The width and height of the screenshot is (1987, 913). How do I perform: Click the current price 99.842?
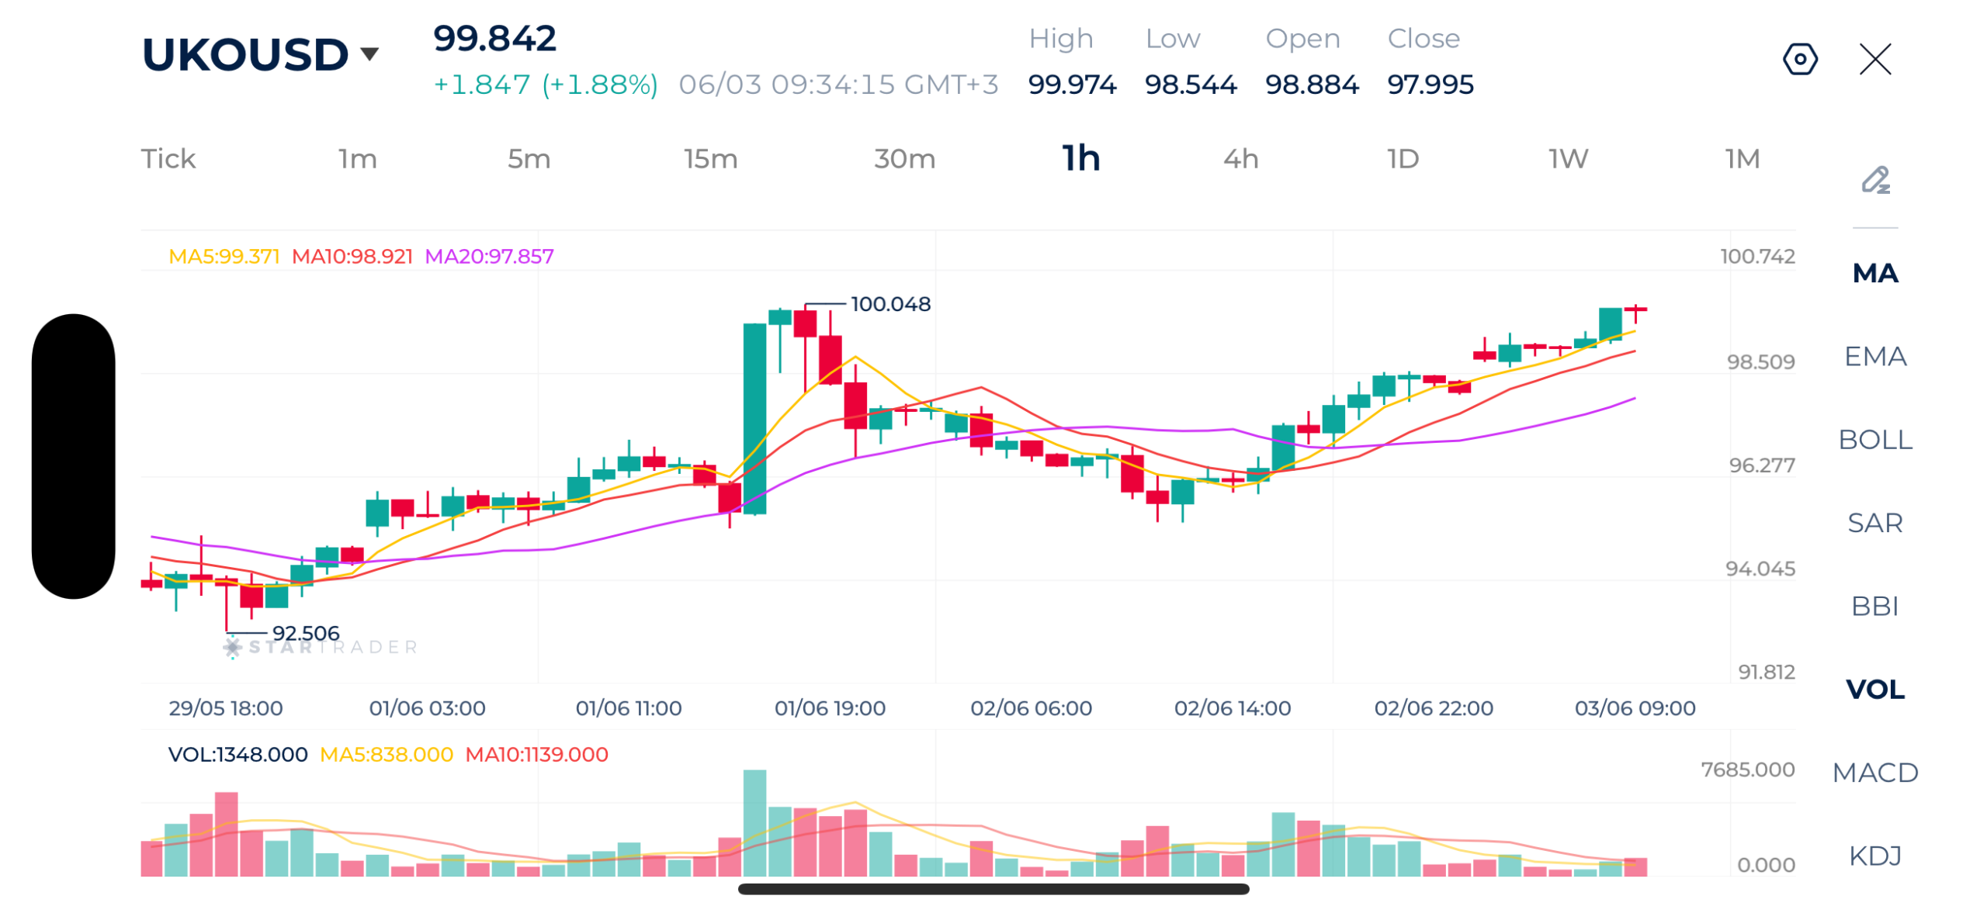click(494, 38)
